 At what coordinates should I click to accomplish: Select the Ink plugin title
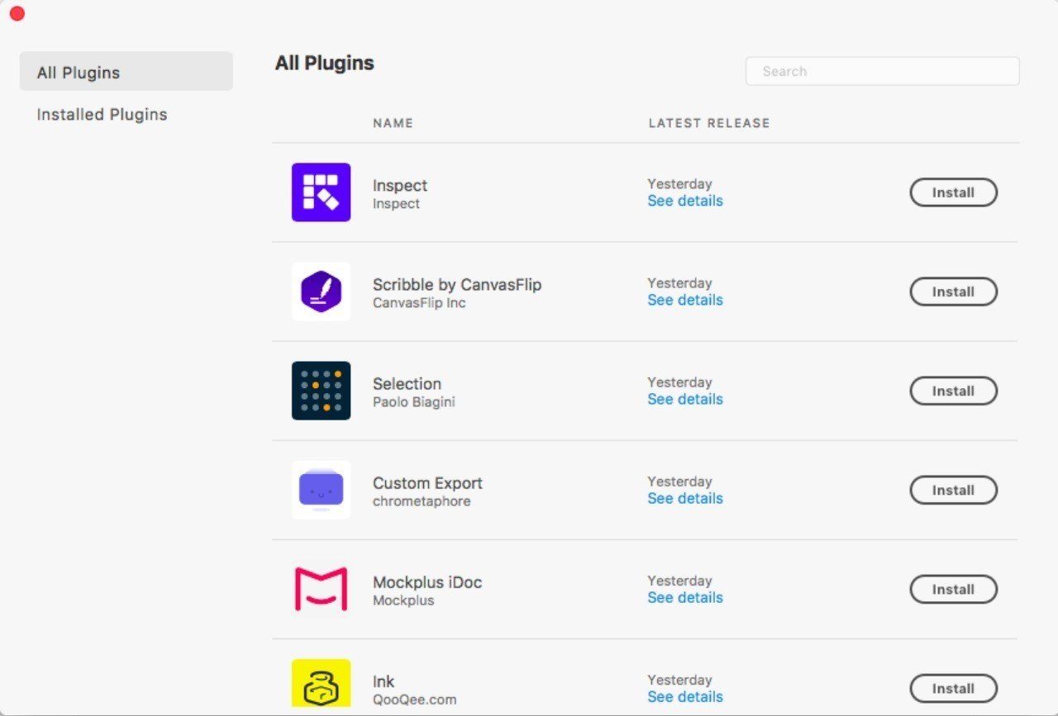(384, 681)
